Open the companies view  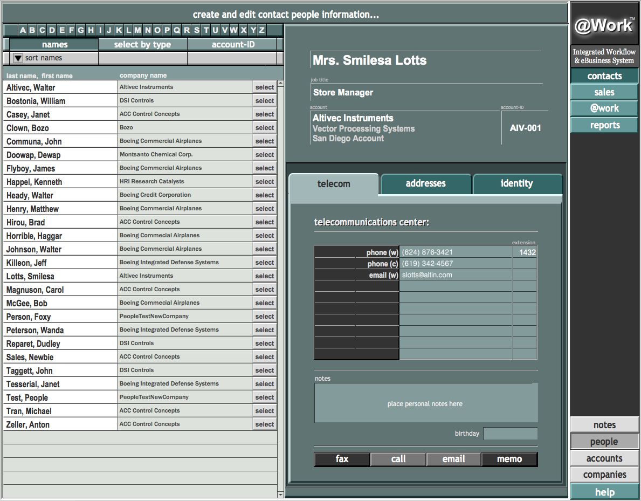pyautogui.click(x=604, y=475)
